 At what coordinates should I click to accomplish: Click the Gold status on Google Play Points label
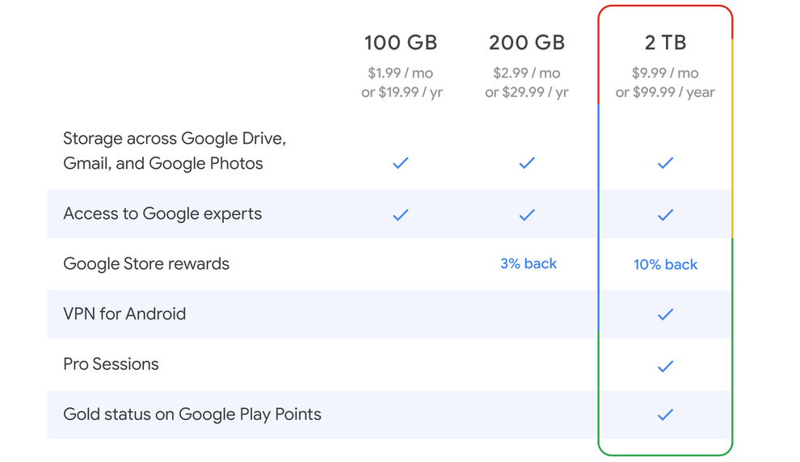[192, 414]
